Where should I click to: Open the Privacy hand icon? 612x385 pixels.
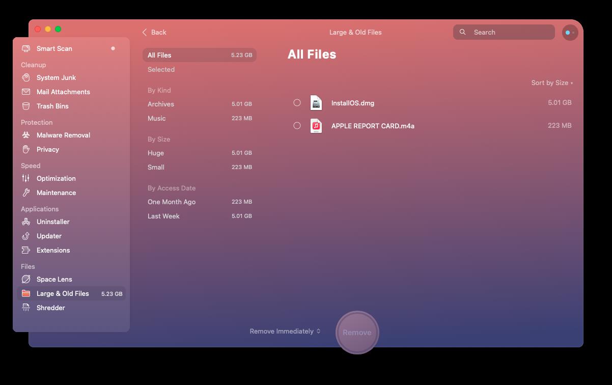click(26, 149)
